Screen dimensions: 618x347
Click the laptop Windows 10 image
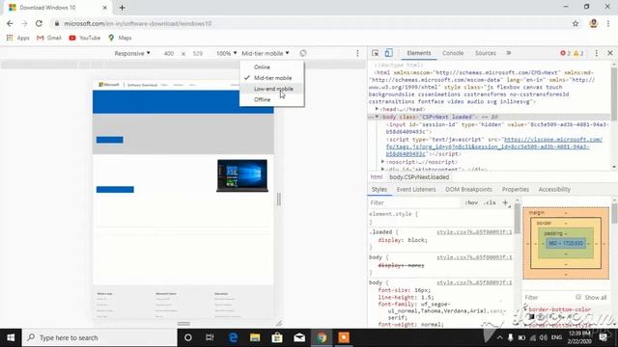[x=242, y=175]
